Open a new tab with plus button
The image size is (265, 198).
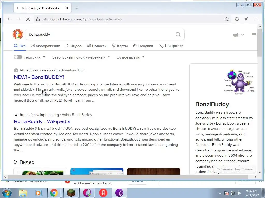[x=77, y=8]
